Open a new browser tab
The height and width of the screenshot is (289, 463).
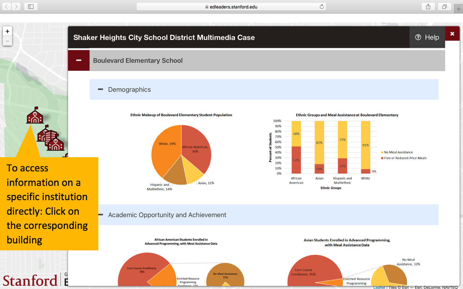pyautogui.click(x=458, y=9)
